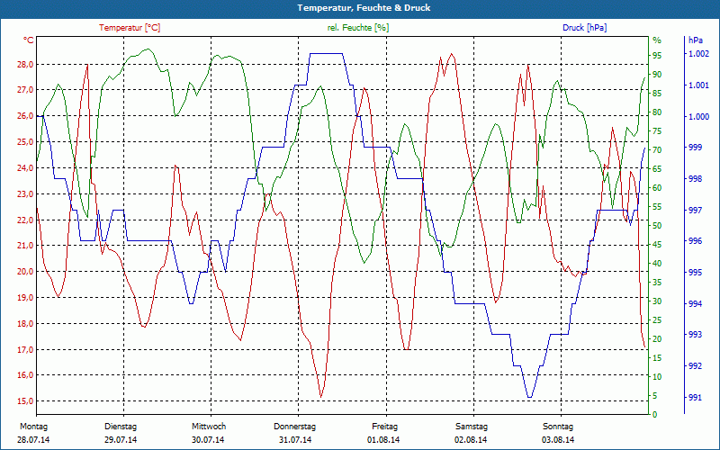Click the Sonntag 03.08.14 date label
Screen dimensions: 720x450
click(x=558, y=433)
